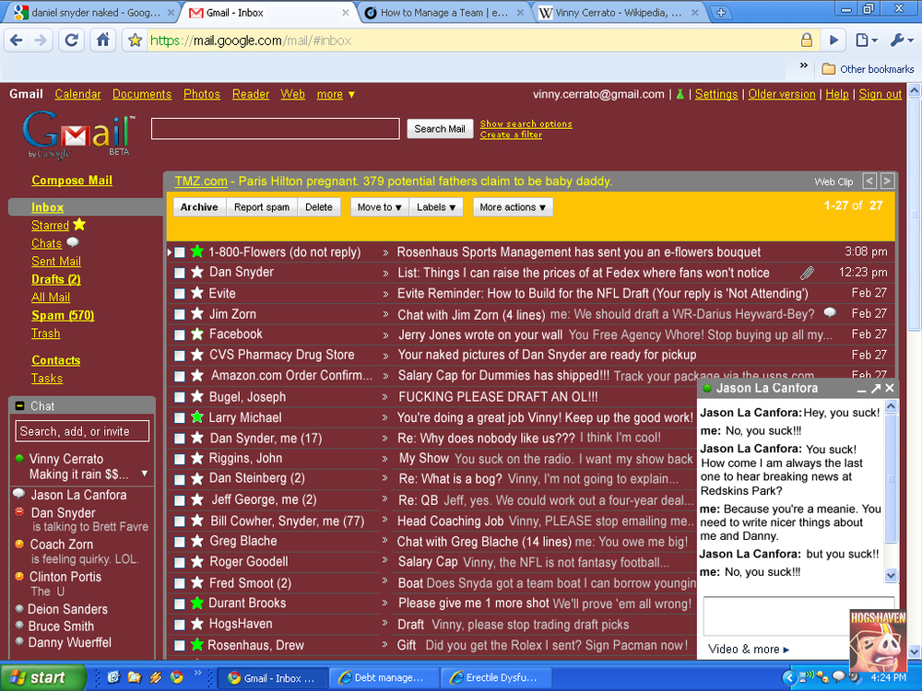Open the Other bookmarks folder
Viewport: 922px width, 691px height.
pos(868,69)
